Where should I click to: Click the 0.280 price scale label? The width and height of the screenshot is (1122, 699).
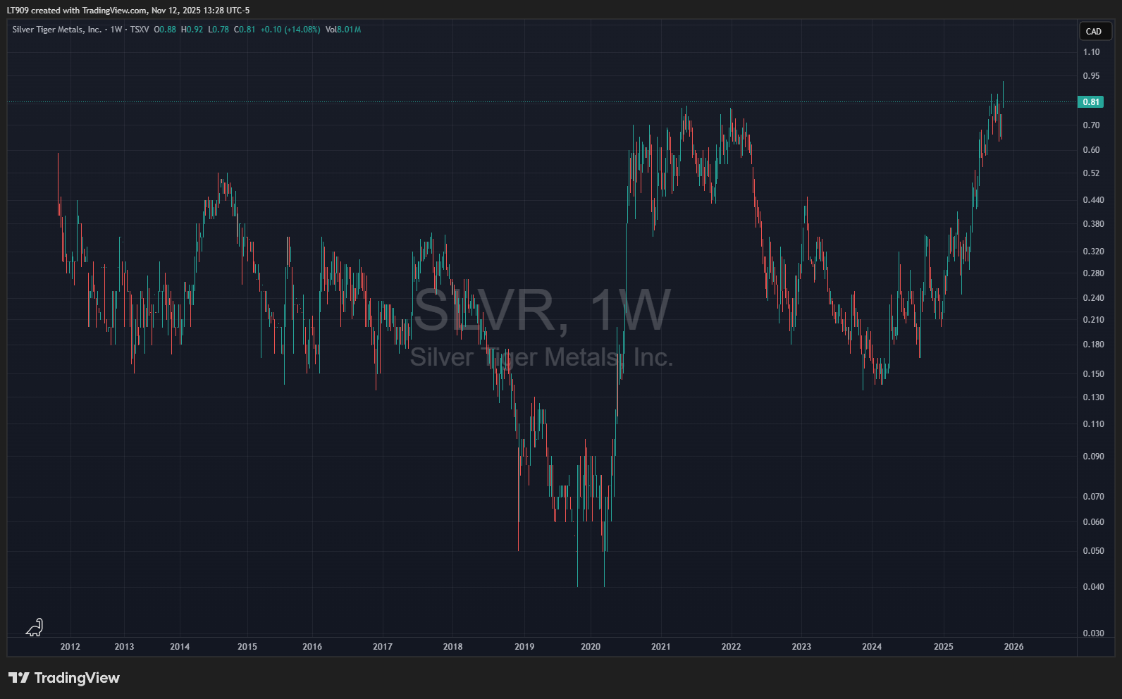[x=1093, y=273]
